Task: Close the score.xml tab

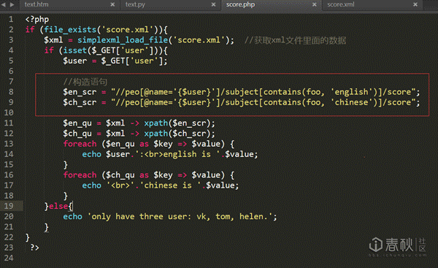Action: point(415,4)
